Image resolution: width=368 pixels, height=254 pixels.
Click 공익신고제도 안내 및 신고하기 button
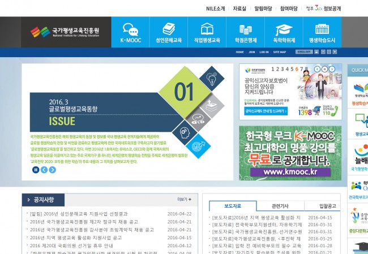(x=266, y=111)
